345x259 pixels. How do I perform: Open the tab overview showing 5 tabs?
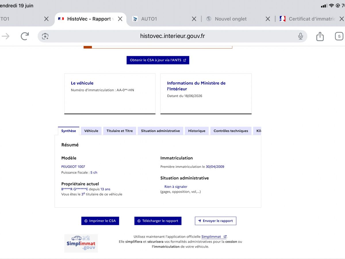pos(339,36)
